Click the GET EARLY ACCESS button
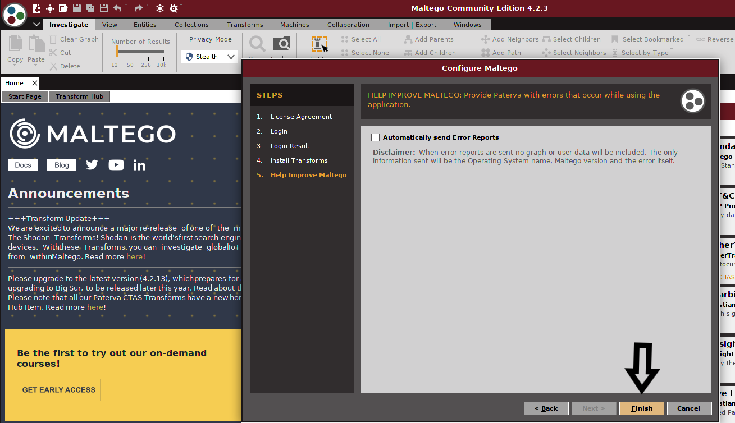Viewport: 735px width, 423px height. click(59, 390)
